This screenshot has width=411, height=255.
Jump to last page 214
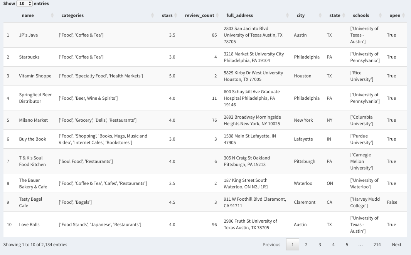(x=377, y=245)
